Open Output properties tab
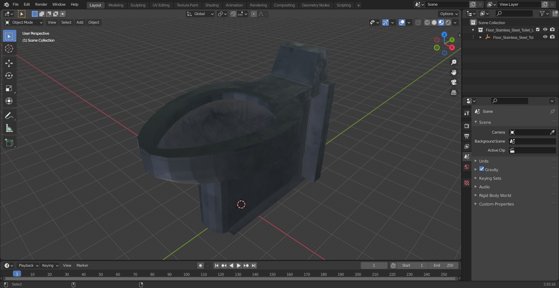This screenshot has width=559, height=288. (x=467, y=136)
